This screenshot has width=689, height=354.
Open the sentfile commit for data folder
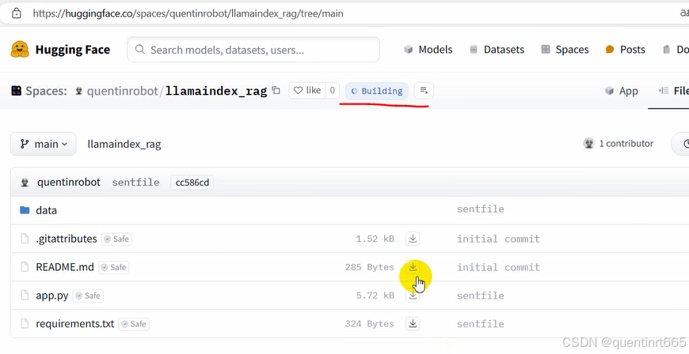point(480,209)
